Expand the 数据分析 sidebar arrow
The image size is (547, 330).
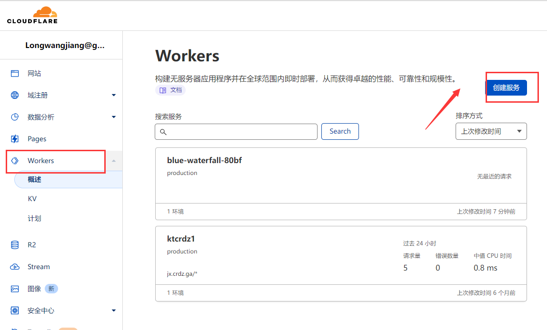(x=113, y=117)
